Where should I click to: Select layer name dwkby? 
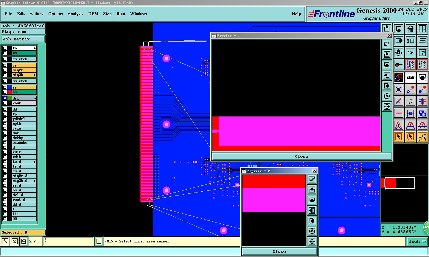24,138
